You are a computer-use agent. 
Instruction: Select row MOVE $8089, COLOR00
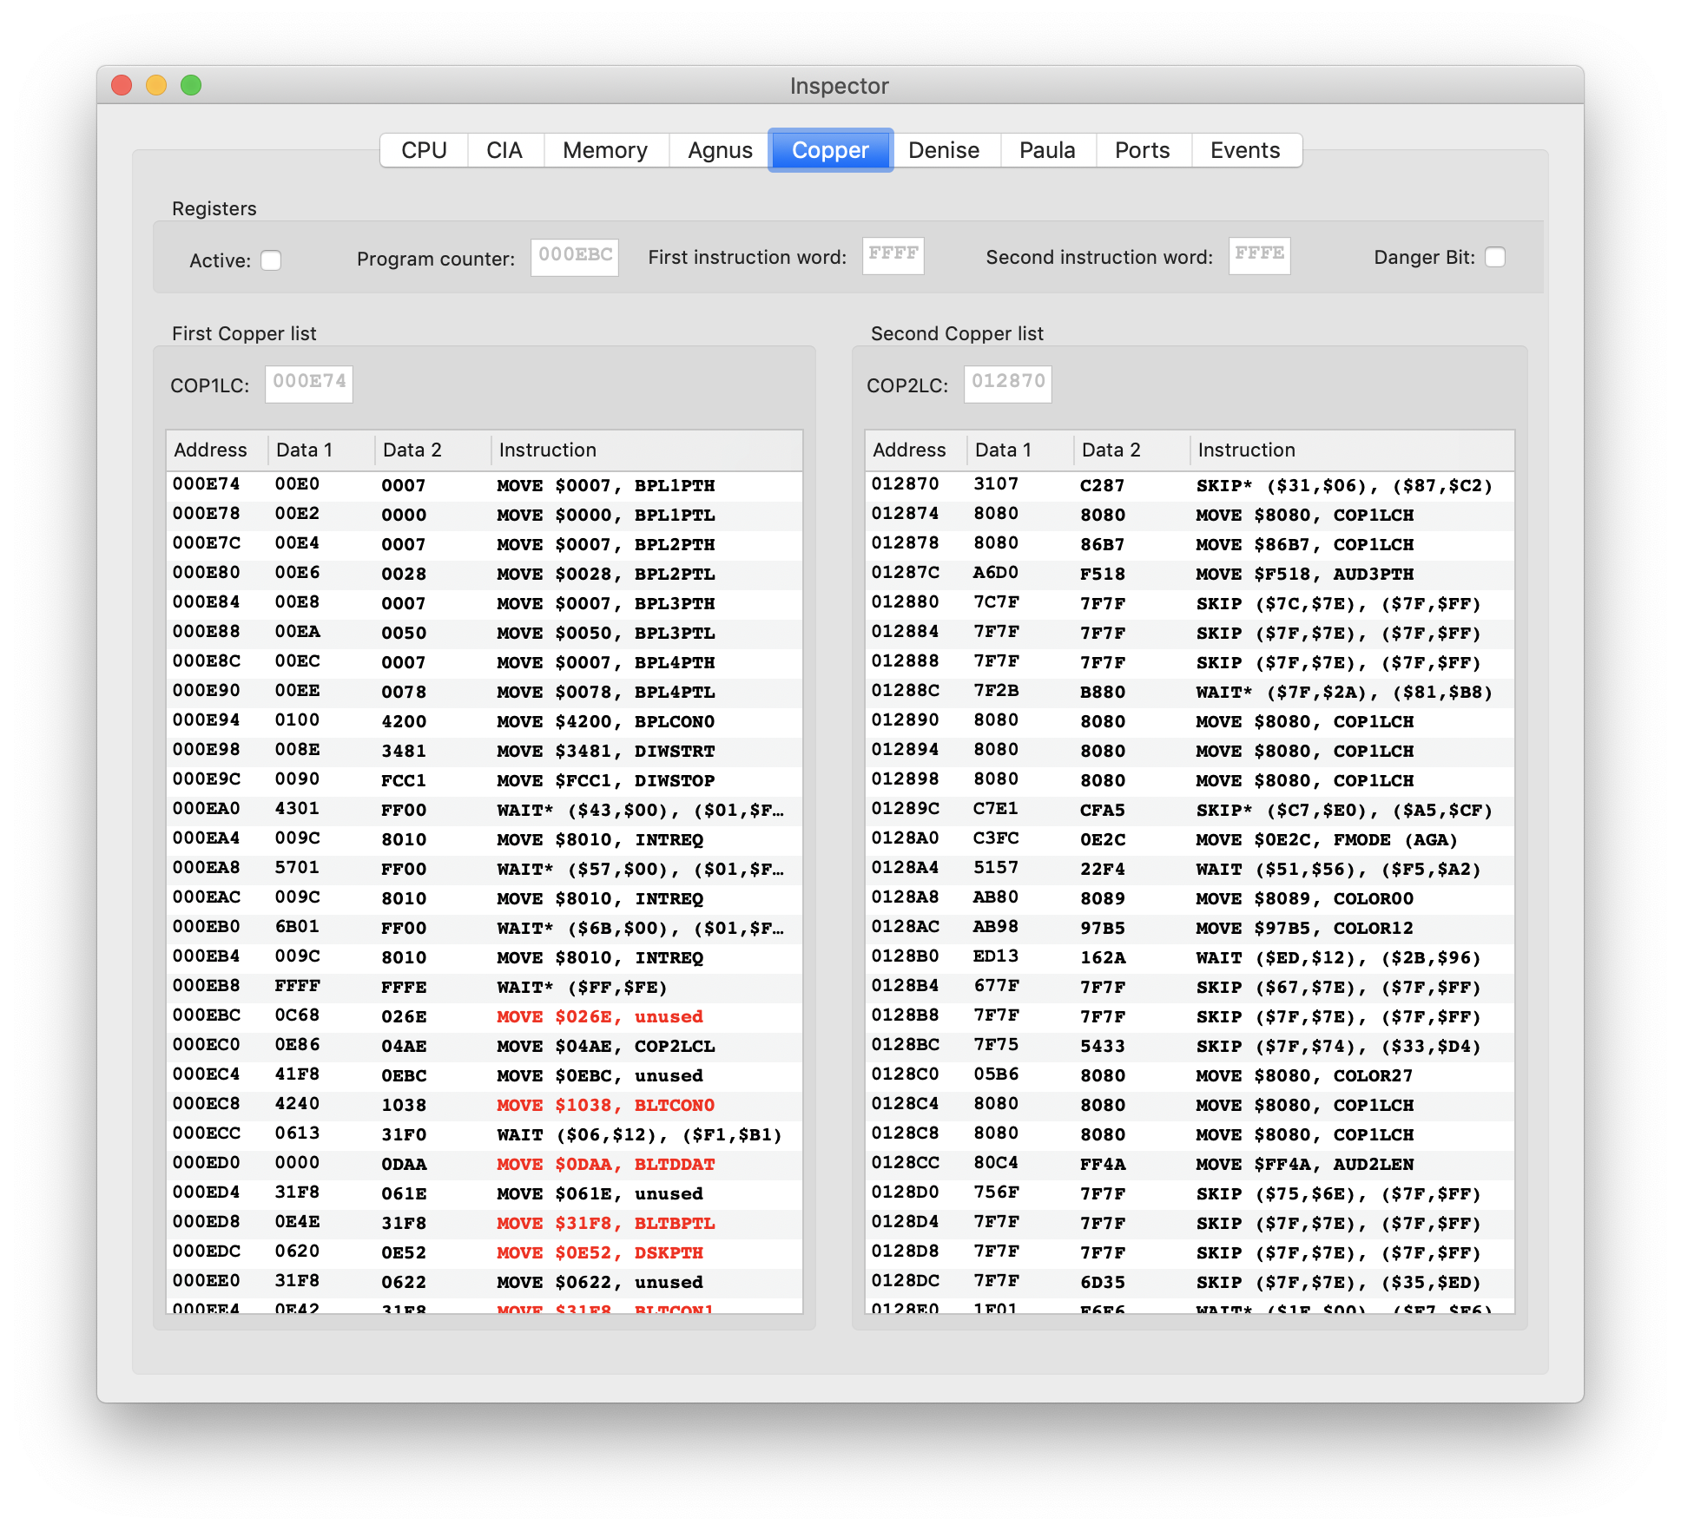point(1190,898)
